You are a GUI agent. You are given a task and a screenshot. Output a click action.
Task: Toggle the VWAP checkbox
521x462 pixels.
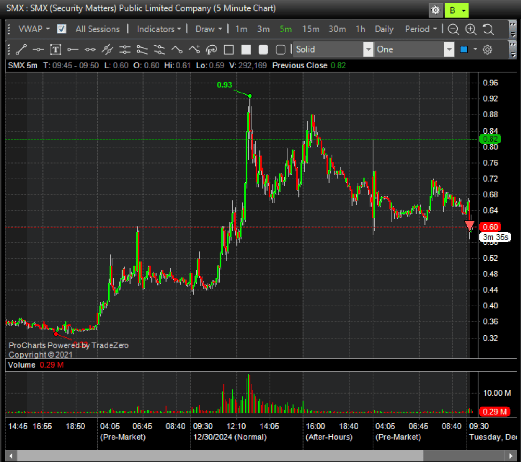[61, 29]
